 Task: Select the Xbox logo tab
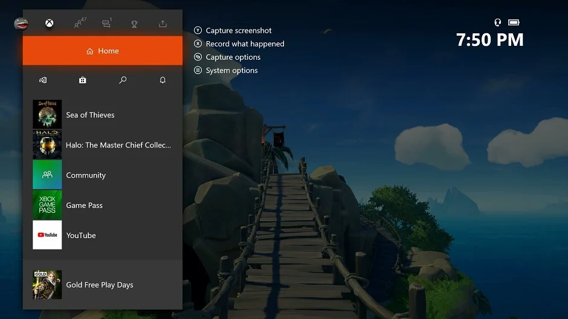point(50,24)
